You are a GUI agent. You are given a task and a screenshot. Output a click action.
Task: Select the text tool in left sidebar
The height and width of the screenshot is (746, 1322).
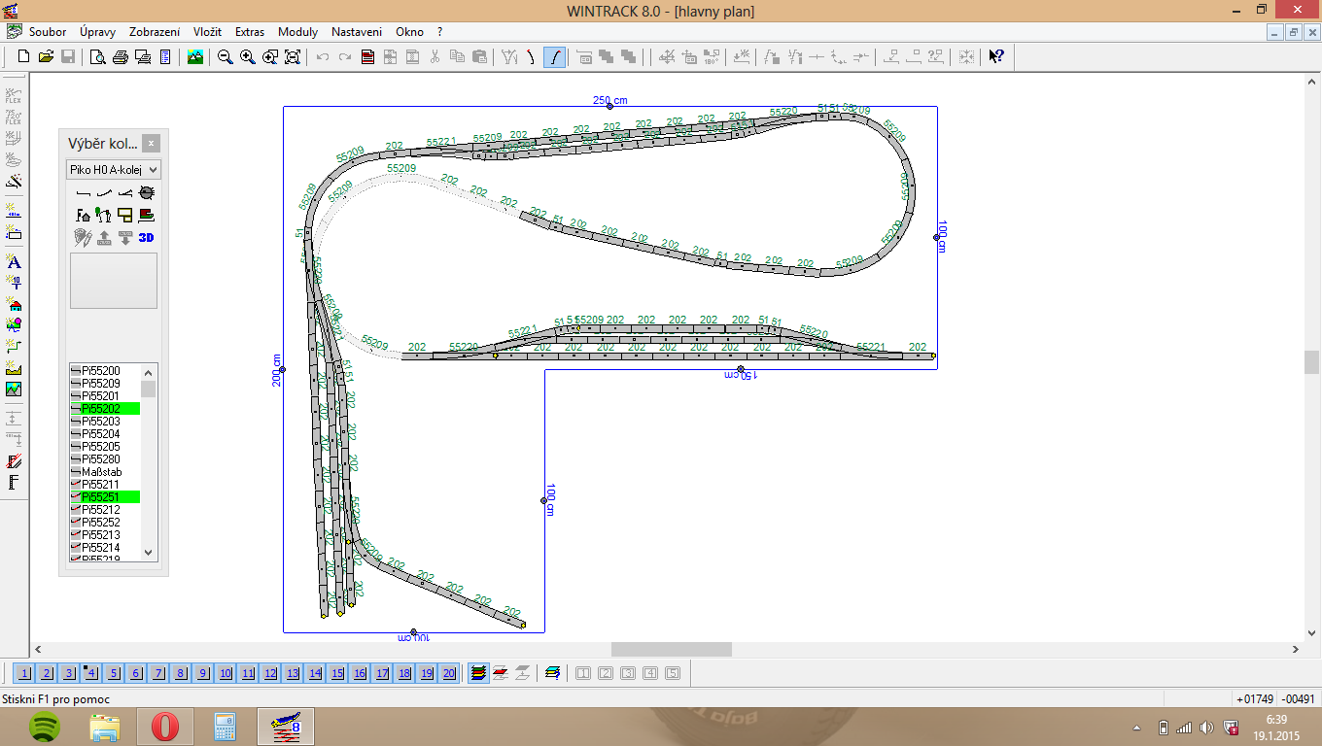[14, 261]
